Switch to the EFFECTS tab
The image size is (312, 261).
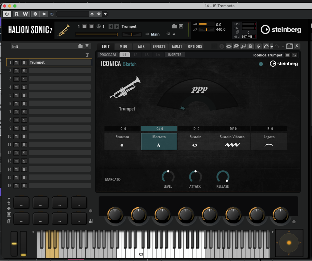point(159,47)
